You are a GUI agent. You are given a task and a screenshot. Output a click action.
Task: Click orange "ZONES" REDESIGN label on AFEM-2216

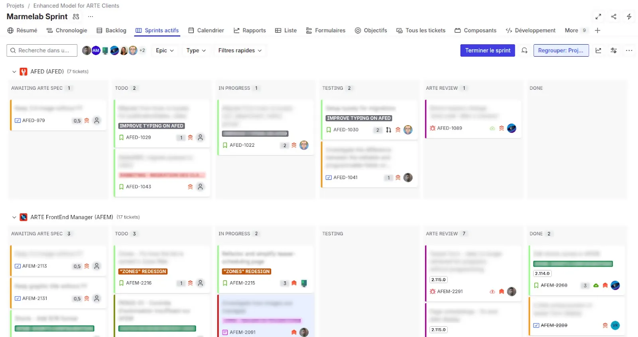[143, 272]
